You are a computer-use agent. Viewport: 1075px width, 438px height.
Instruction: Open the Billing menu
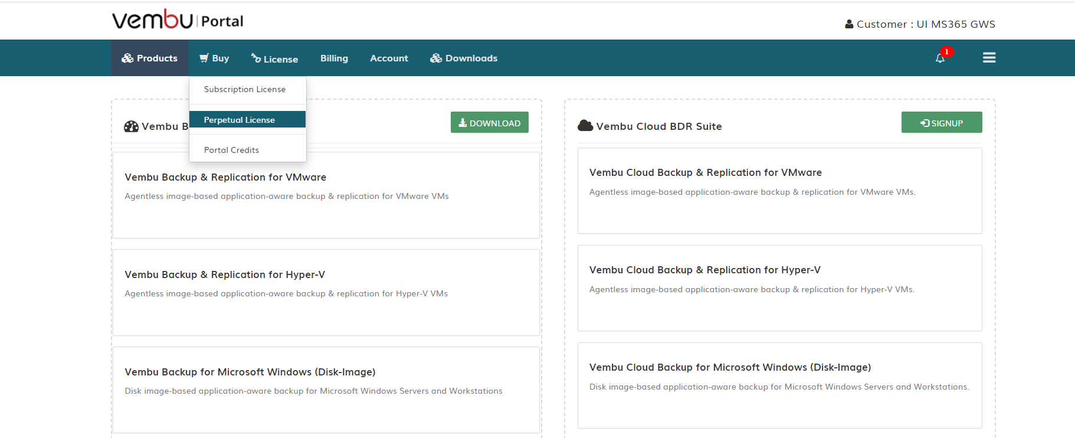tap(334, 58)
